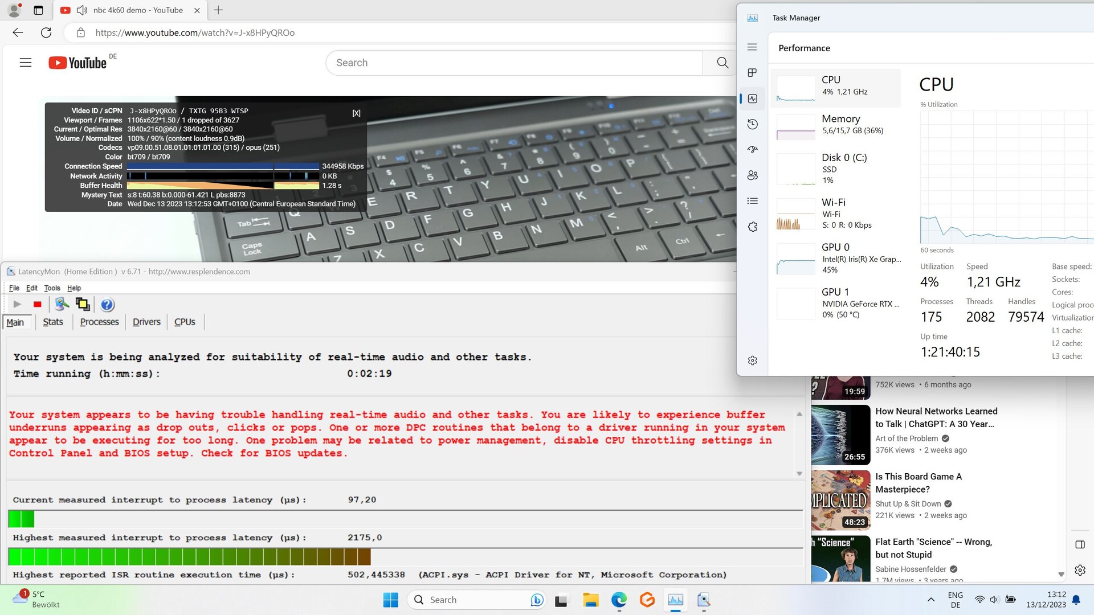Open Task Manager App history page
The width and height of the screenshot is (1094, 615).
752,124
